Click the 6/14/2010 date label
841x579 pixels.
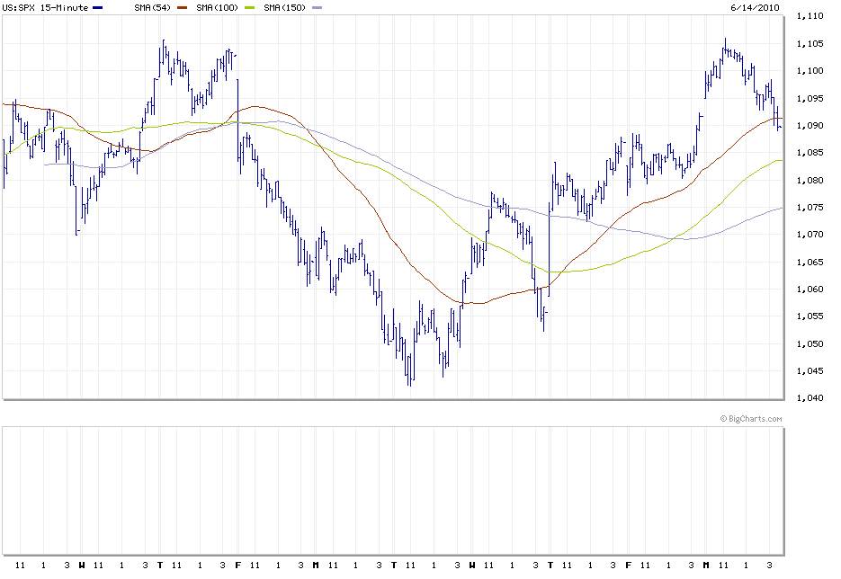755,7
